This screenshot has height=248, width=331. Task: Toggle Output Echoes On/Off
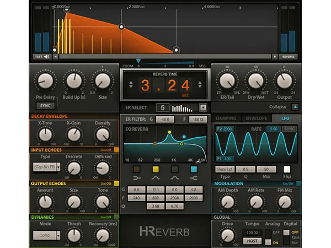(116, 184)
